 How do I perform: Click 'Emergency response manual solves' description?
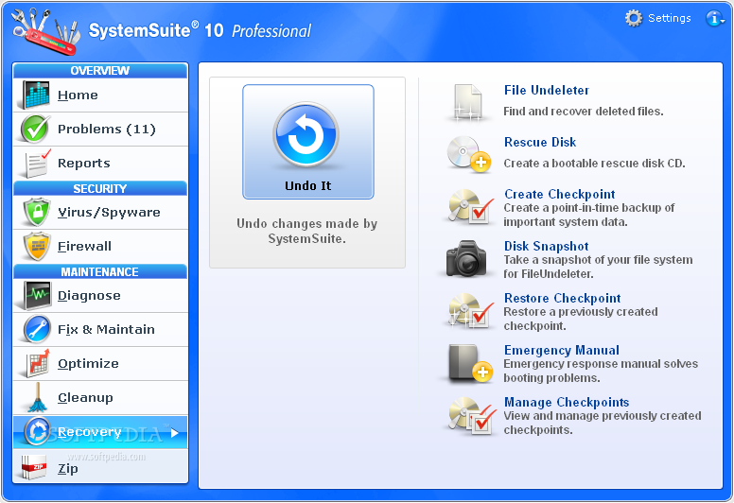coord(601,364)
